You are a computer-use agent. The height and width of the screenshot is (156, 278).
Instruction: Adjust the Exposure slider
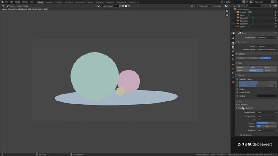267,123
